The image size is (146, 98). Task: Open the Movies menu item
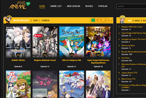(x=89, y=6)
